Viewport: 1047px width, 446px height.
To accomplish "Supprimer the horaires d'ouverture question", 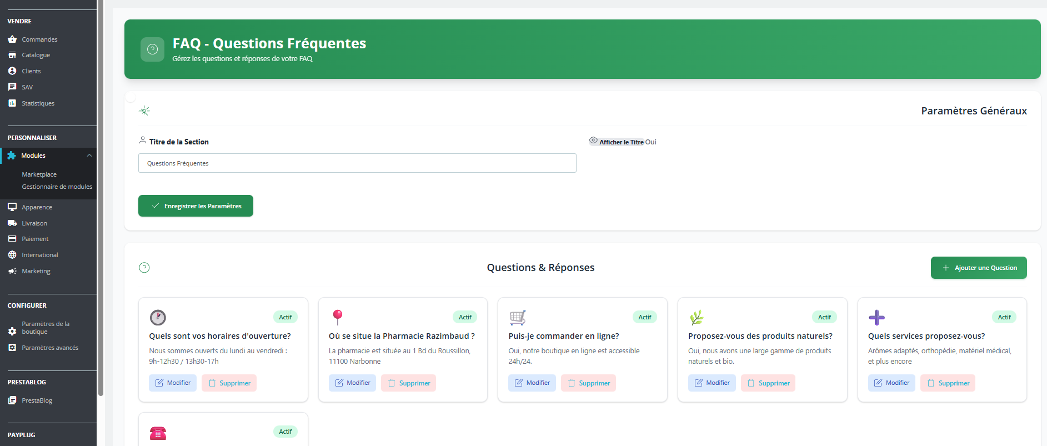I will pyautogui.click(x=229, y=383).
